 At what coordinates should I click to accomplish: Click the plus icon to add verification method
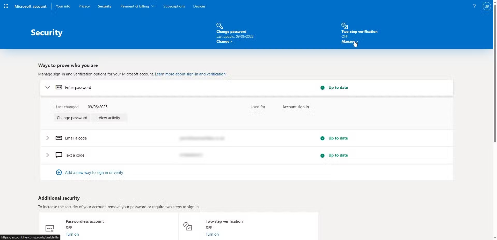[59, 172]
